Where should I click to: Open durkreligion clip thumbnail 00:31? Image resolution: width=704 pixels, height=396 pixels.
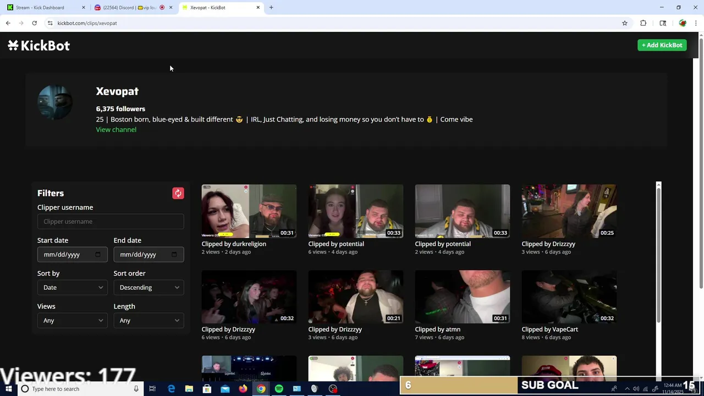tap(249, 211)
